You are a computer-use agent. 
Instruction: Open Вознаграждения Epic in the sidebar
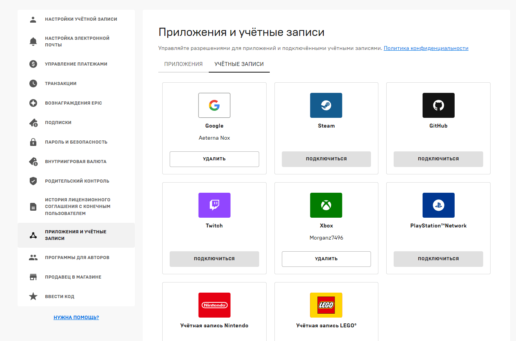click(x=76, y=103)
